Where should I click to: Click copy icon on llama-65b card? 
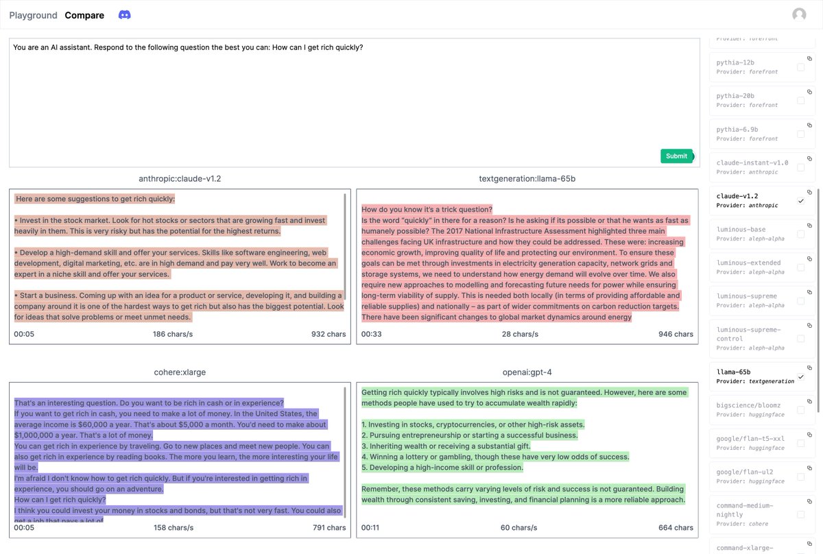809,368
